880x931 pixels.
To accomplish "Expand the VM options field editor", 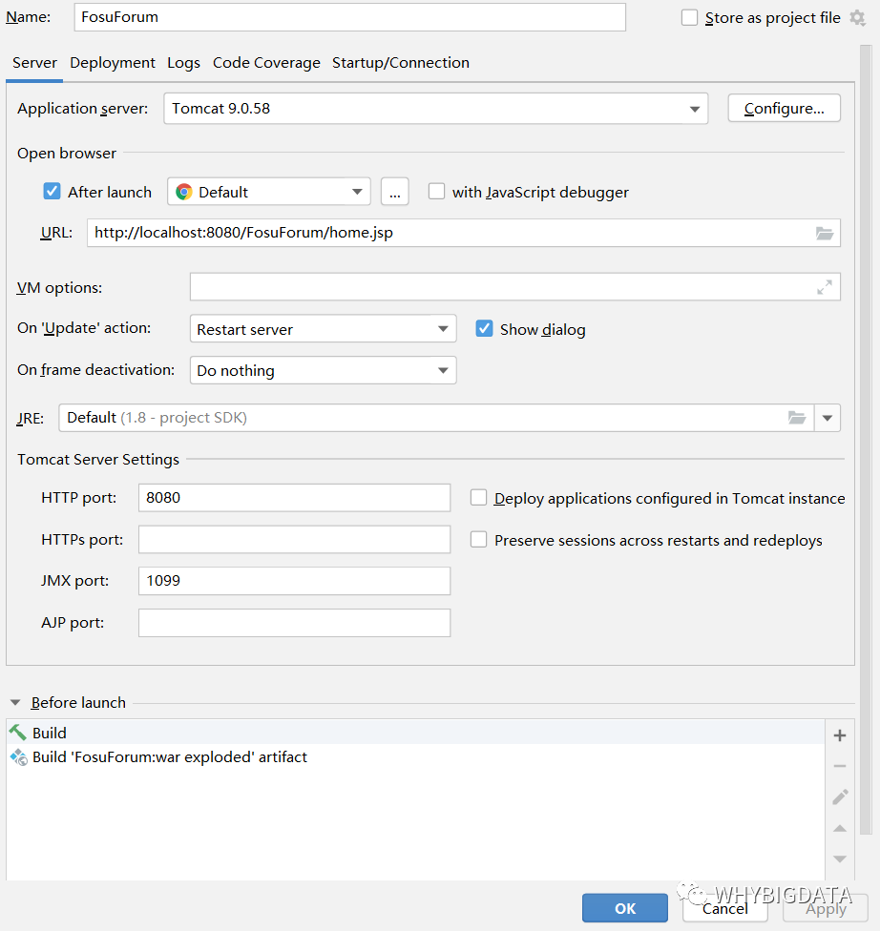I will tap(825, 287).
